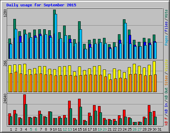Click the chart title 'Daily usage for September 2015'

[41, 5]
